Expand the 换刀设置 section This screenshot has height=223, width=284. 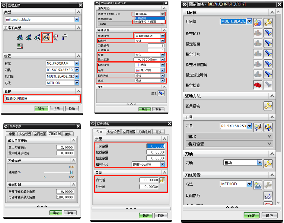click(229, 144)
